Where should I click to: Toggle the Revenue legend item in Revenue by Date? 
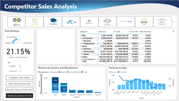(x=113, y=72)
